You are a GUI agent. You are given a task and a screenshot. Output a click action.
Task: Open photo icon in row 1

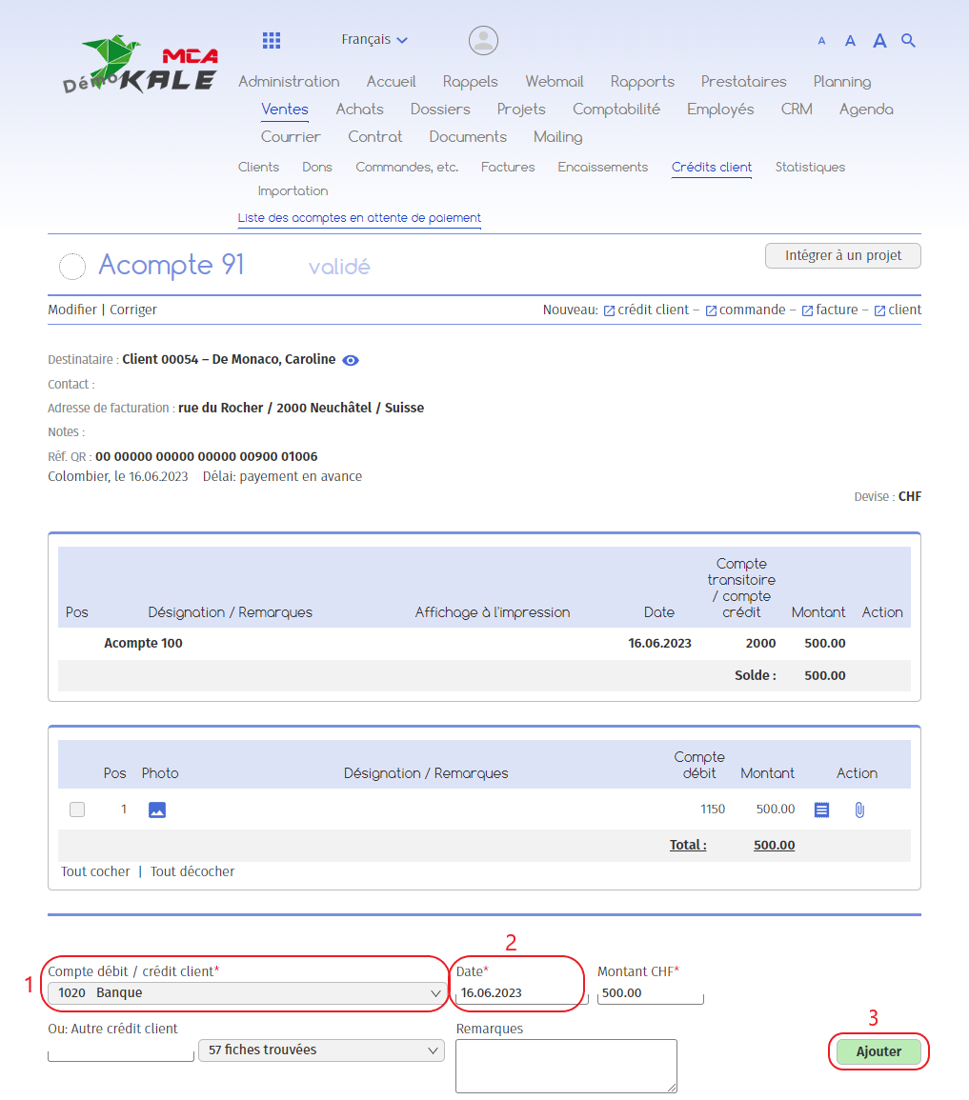[157, 810]
